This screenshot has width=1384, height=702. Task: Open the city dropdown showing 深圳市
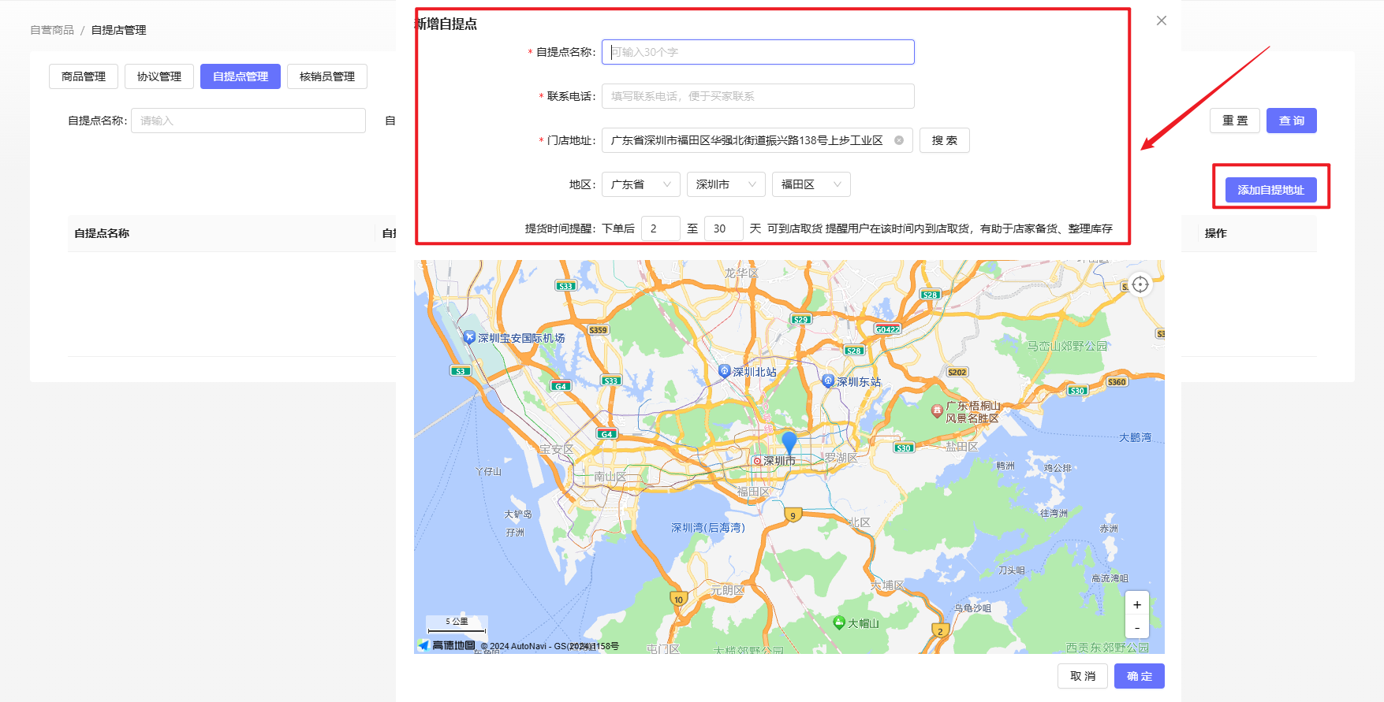(726, 184)
